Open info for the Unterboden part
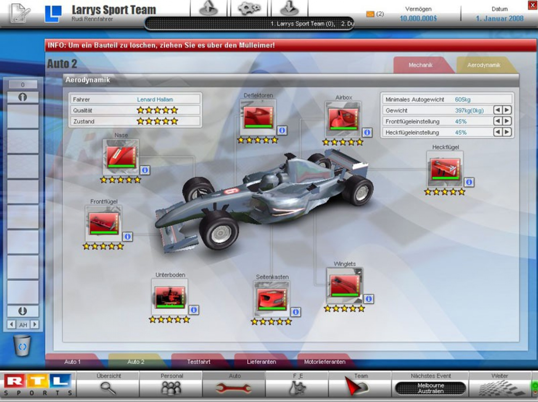The height and width of the screenshot is (402, 538). coord(194,310)
